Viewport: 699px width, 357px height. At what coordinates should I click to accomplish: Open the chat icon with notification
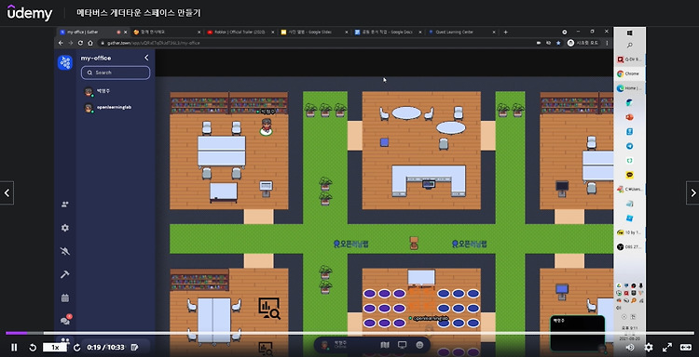click(65, 321)
